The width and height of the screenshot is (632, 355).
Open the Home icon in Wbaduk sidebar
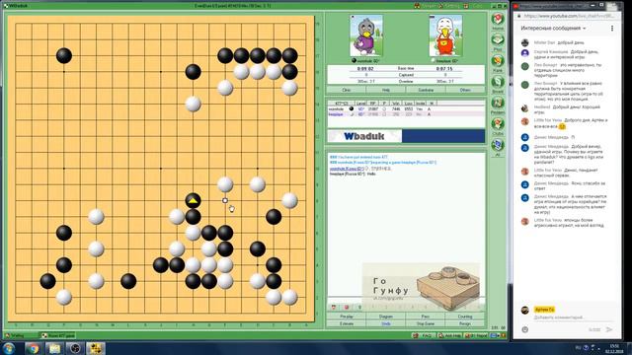pyautogui.click(x=498, y=21)
